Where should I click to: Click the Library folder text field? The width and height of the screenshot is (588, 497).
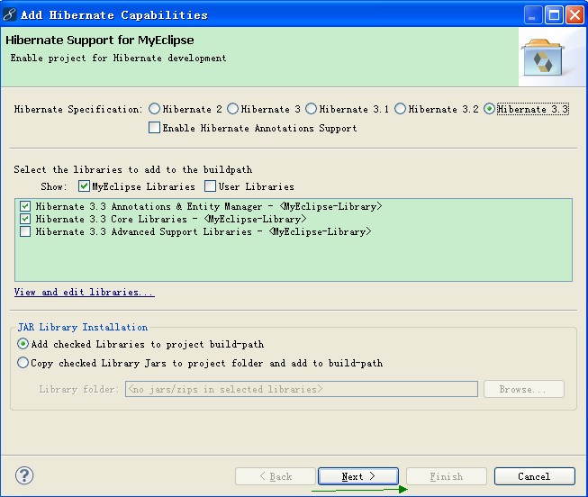pos(302,389)
